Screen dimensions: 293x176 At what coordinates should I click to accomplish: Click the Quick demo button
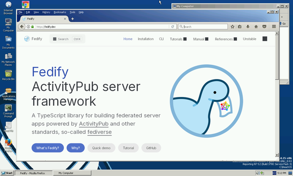pyautogui.click(x=101, y=148)
